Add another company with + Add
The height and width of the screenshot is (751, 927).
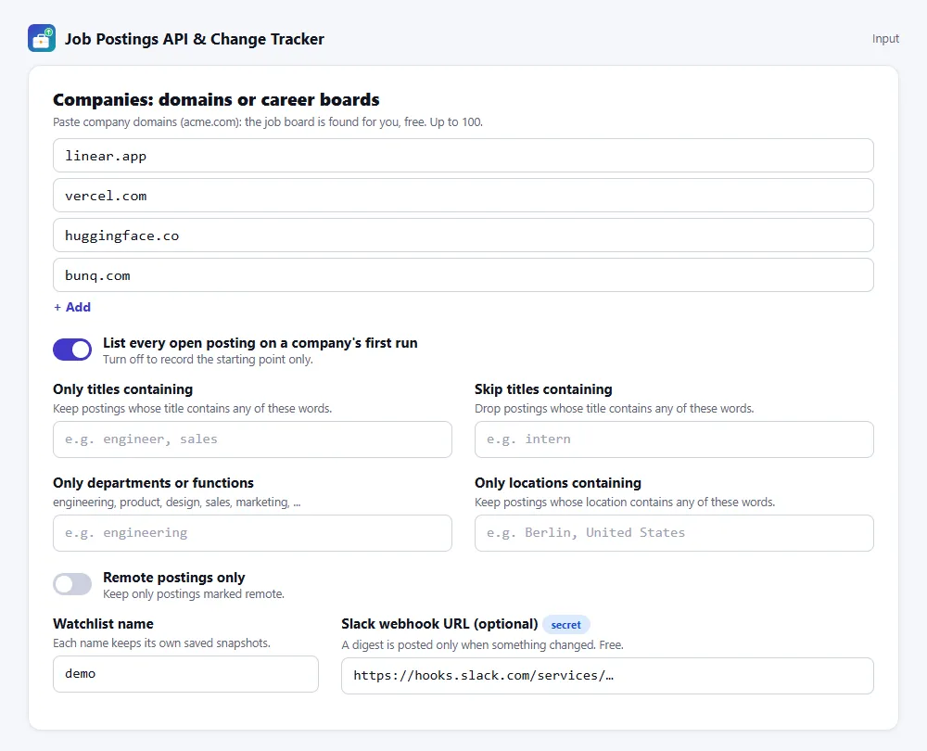72,307
